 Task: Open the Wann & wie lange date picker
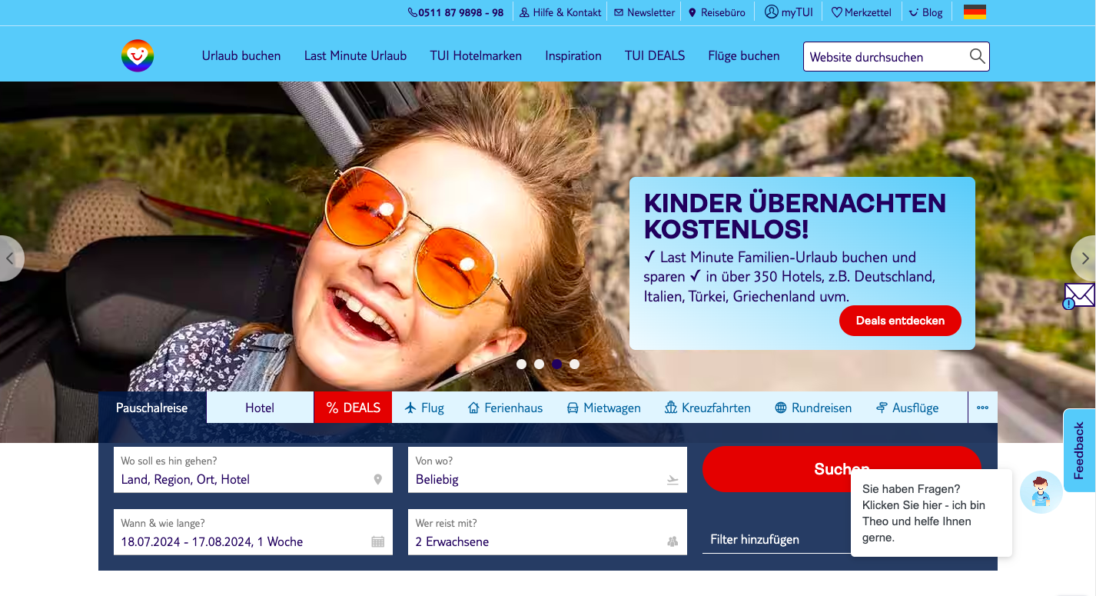[x=253, y=532]
